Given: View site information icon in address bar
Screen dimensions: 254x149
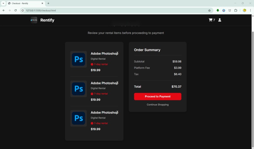Looking at the screenshot, I should point(23,10).
